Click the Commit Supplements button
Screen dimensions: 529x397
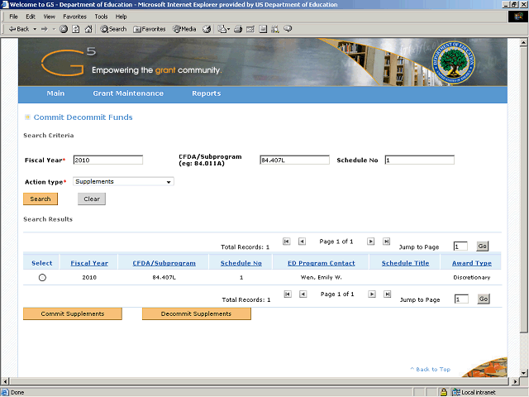click(x=73, y=313)
